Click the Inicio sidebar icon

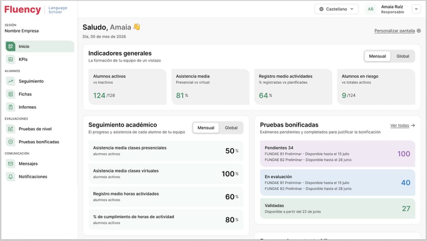[10, 47]
